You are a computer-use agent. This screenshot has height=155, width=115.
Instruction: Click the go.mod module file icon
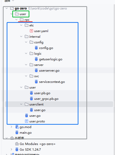tap(17, 127)
